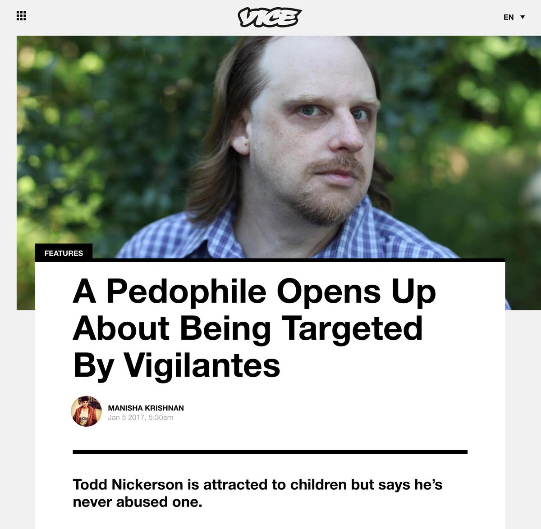Visit Manisha Krishnan's author page
Image resolution: width=541 pixels, height=529 pixels.
pos(146,408)
